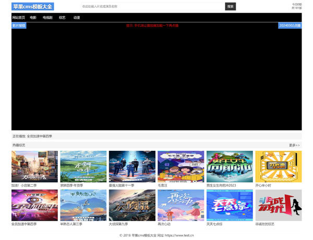The height and width of the screenshot is (240, 313).
Task: Open 全员加速中第四季 poster thumbnail
Action: pos(34,205)
